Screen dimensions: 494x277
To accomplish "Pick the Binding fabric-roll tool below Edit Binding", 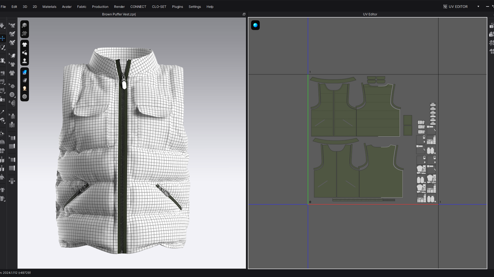I will pos(12,146).
